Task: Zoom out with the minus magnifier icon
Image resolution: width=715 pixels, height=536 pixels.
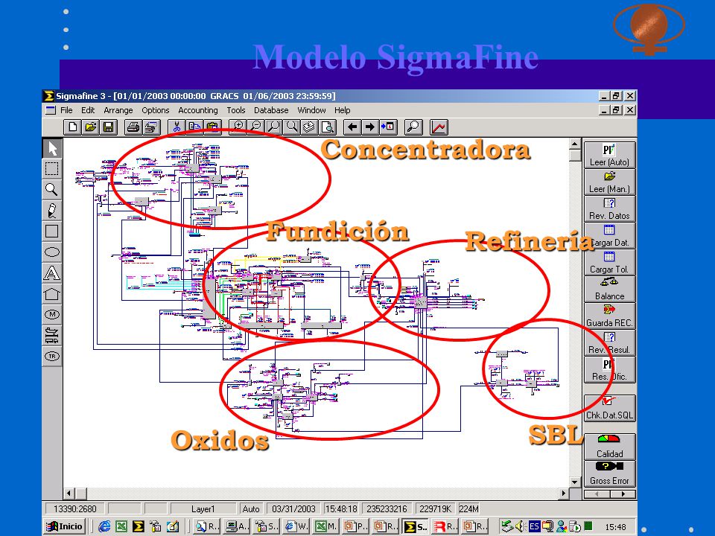Action: click(255, 127)
